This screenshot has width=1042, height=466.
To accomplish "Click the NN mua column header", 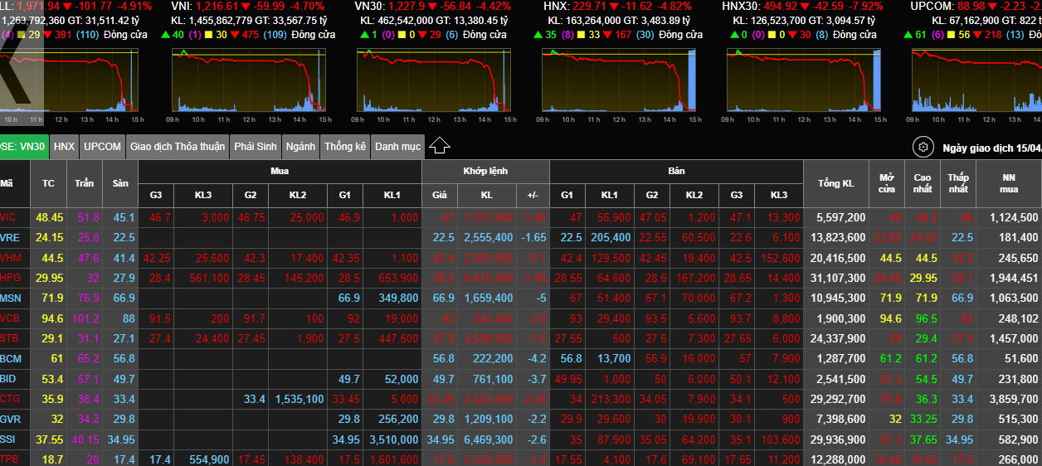I will pyautogui.click(x=1009, y=183).
